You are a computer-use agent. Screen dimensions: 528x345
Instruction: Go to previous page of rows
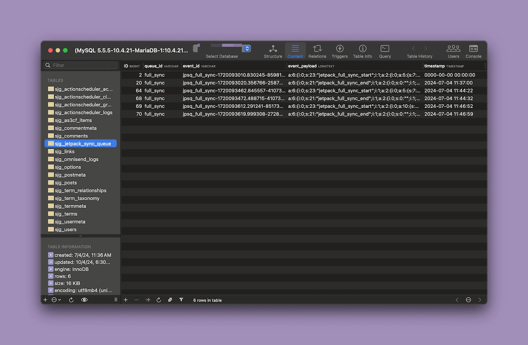[457, 300]
